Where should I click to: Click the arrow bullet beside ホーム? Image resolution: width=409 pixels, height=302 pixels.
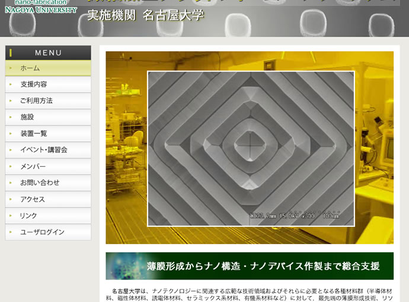(x=10, y=68)
